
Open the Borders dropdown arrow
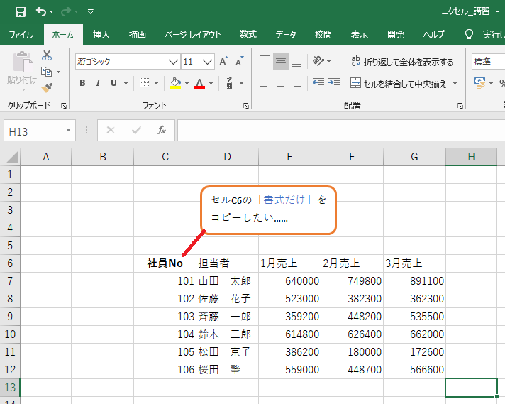click(x=157, y=84)
